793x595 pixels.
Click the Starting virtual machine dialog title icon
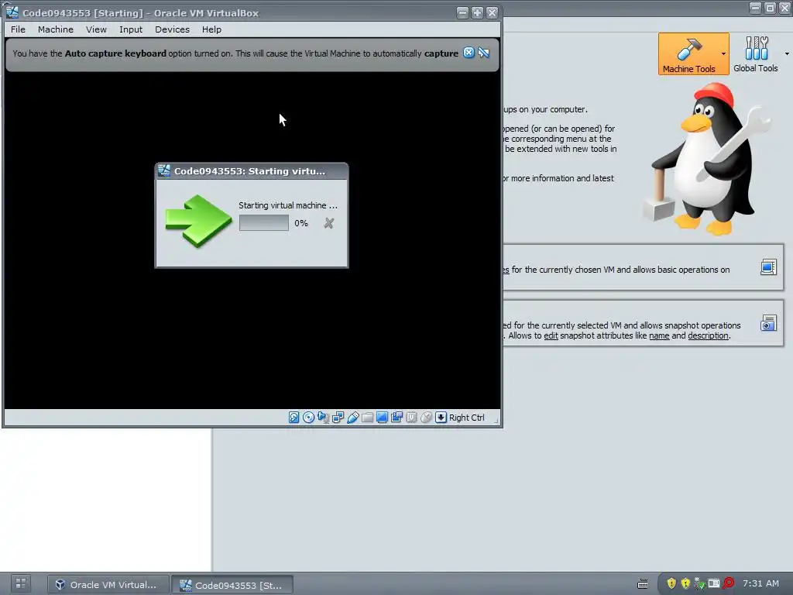pyautogui.click(x=164, y=171)
